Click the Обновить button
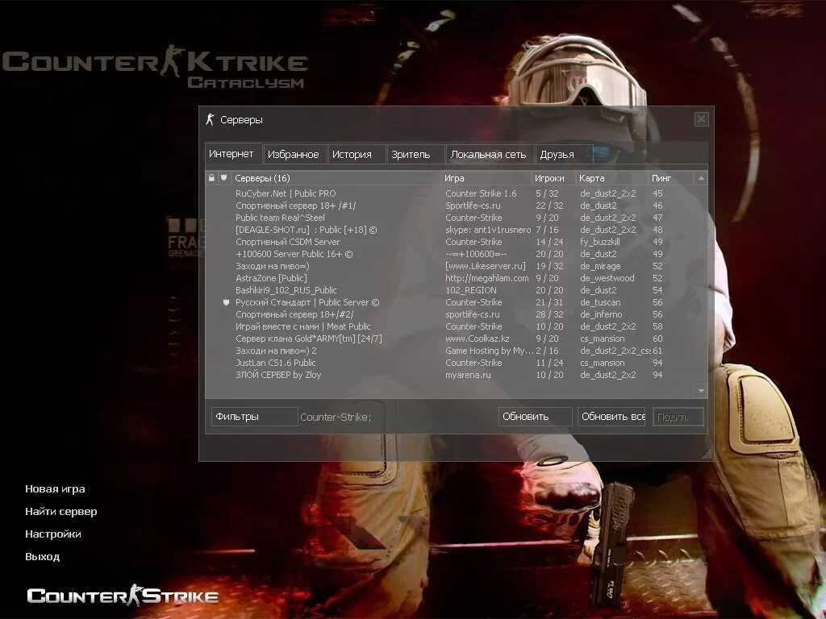Image resolution: width=826 pixels, height=619 pixels. (536, 417)
